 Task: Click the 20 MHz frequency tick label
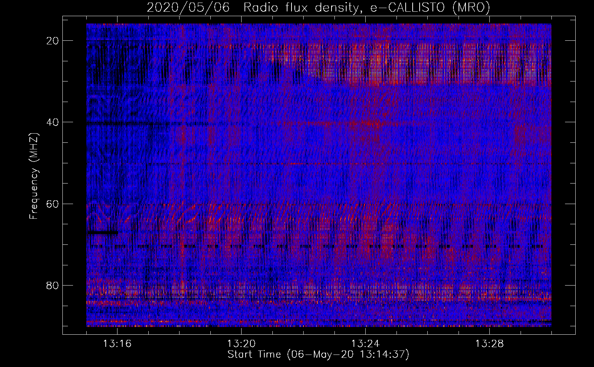click(x=52, y=41)
